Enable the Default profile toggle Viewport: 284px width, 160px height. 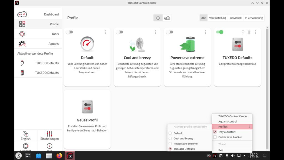[69, 32]
